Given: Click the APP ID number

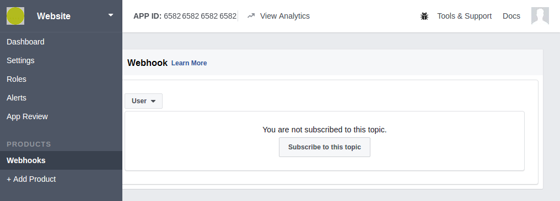Looking at the screenshot, I should coord(200,16).
